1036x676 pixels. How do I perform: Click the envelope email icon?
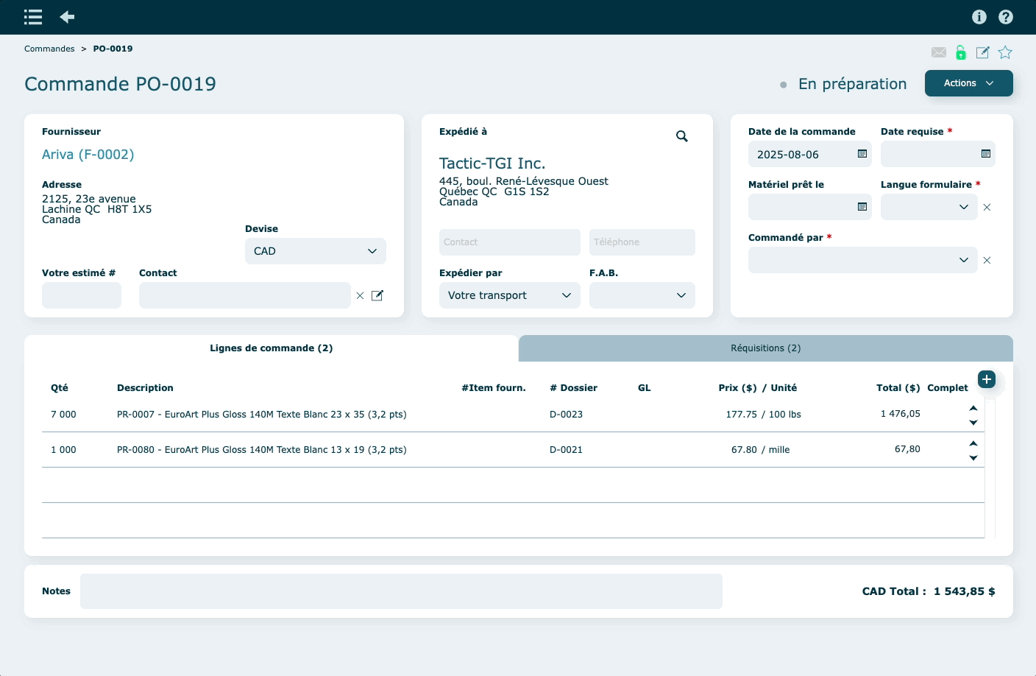coord(938,52)
